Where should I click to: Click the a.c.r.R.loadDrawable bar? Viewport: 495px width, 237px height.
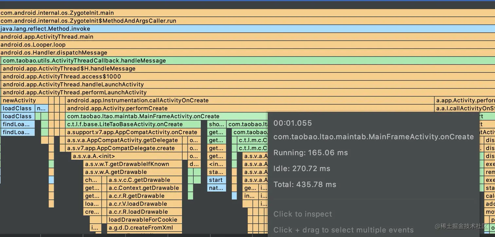(x=144, y=212)
